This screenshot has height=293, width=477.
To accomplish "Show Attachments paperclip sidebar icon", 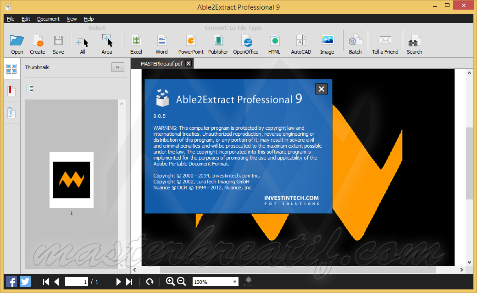I will tap(11, 113).
